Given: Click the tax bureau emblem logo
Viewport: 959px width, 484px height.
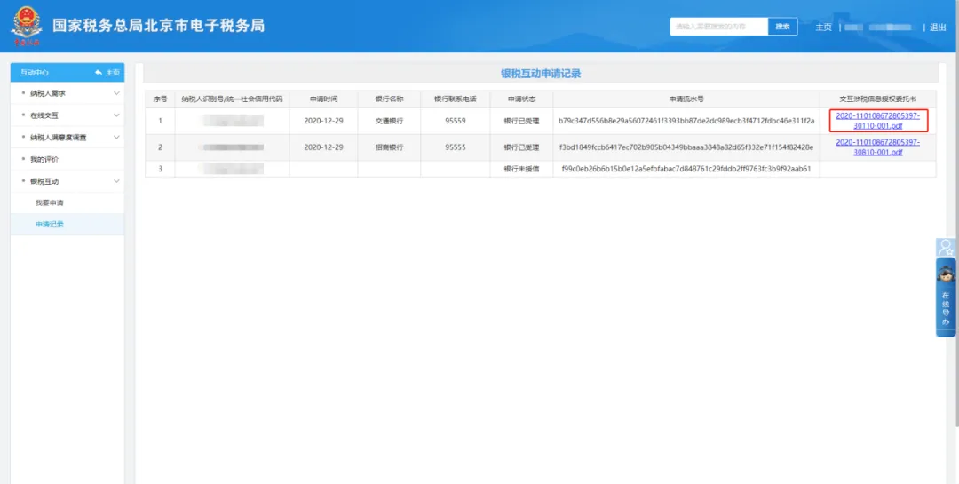Looking at the screenshot, I should tap(27, 27).
